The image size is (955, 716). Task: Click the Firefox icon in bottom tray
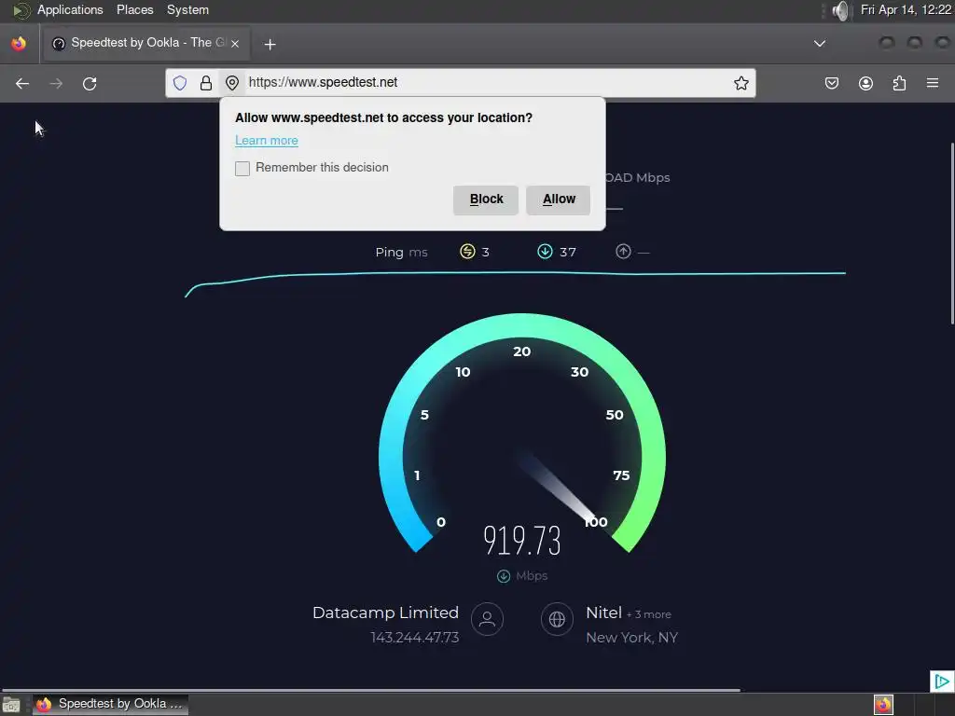(x=883, y=705)
